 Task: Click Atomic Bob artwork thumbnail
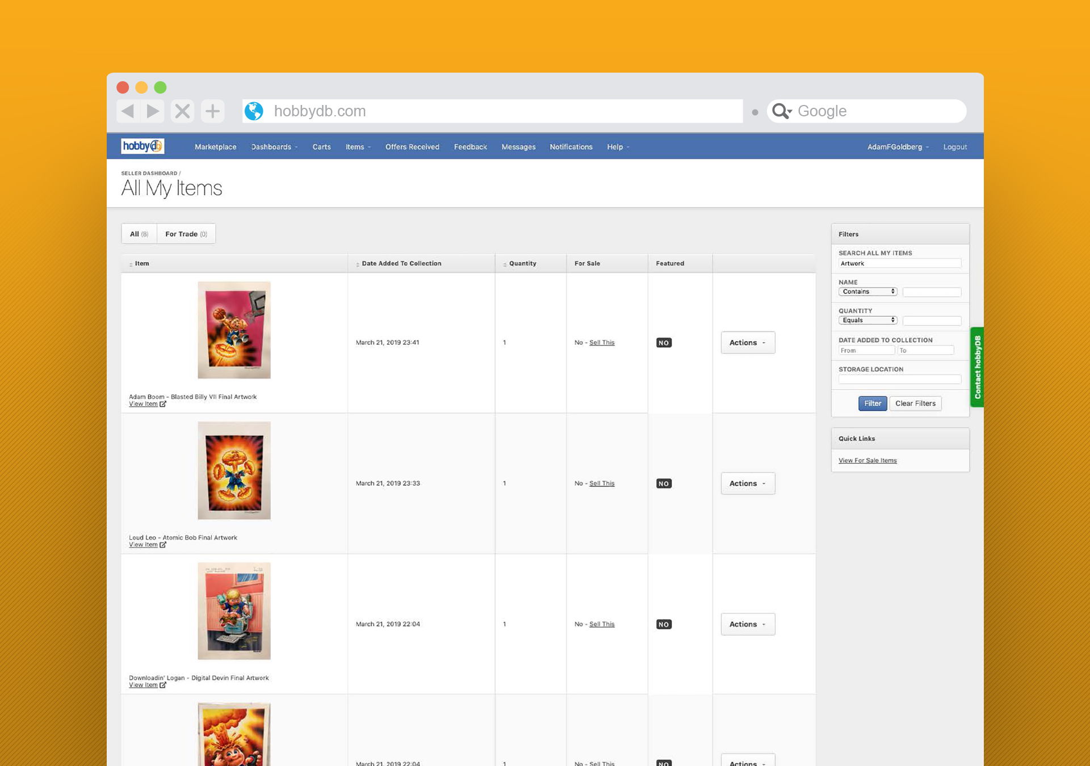[234, 470]
